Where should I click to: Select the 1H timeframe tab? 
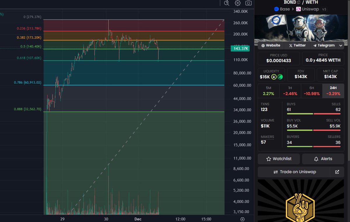[290, 91]
